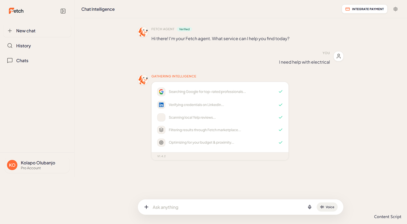Activate the Voice button

click(x=327, y=207)
